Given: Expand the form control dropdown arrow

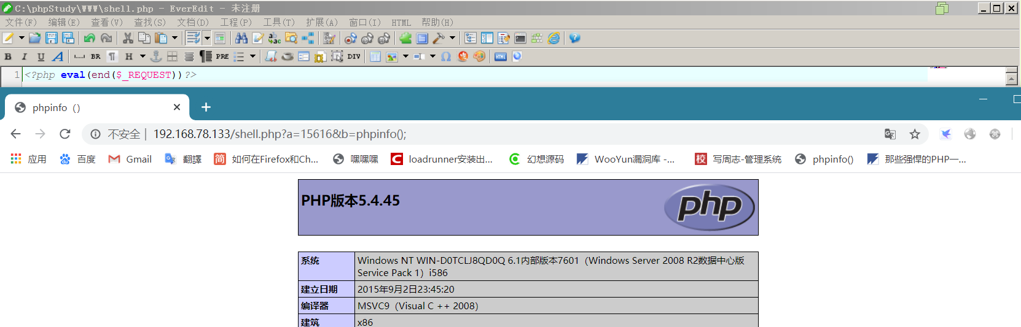Looking at the screenshot, I should pos(432,56).
